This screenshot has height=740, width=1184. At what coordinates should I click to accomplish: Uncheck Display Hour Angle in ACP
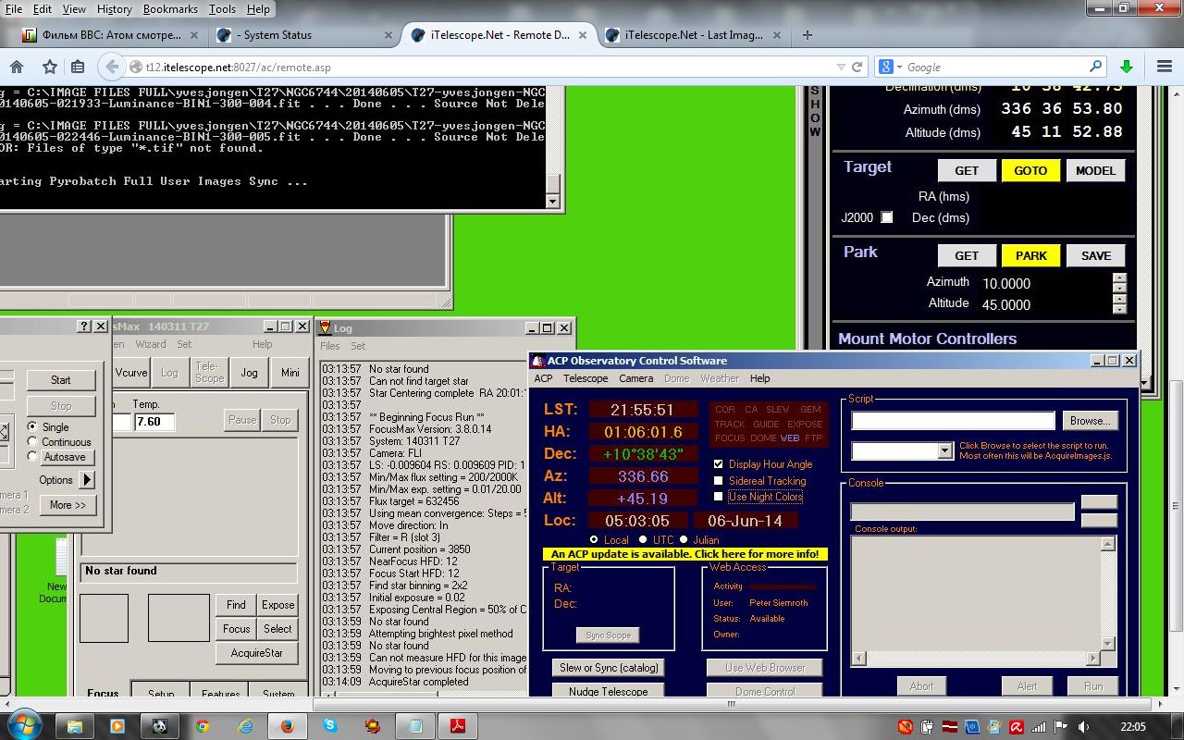click(x=719, y=464)
